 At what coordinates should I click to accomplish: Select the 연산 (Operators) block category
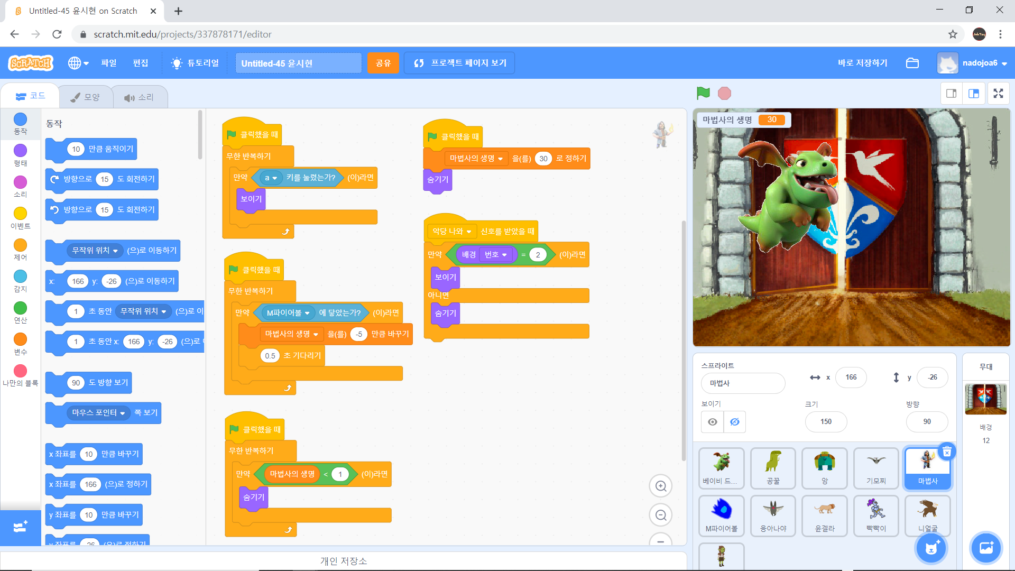(x=20, y=312)
